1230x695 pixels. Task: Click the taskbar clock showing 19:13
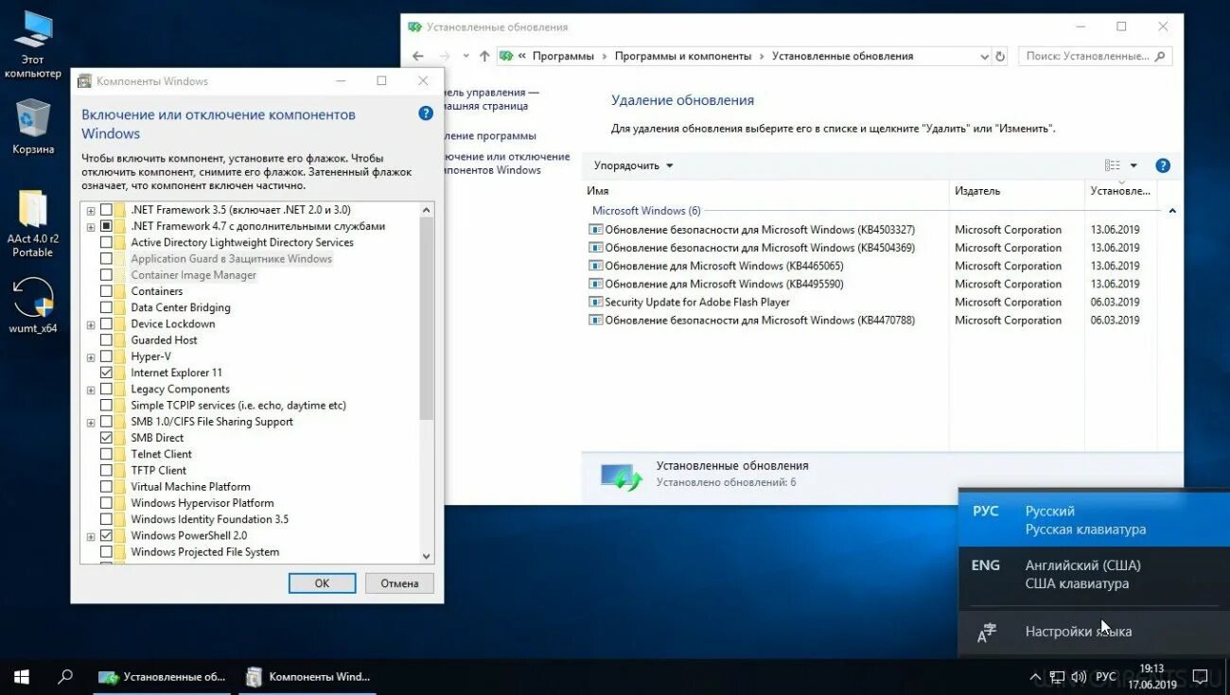[1151, 676]
